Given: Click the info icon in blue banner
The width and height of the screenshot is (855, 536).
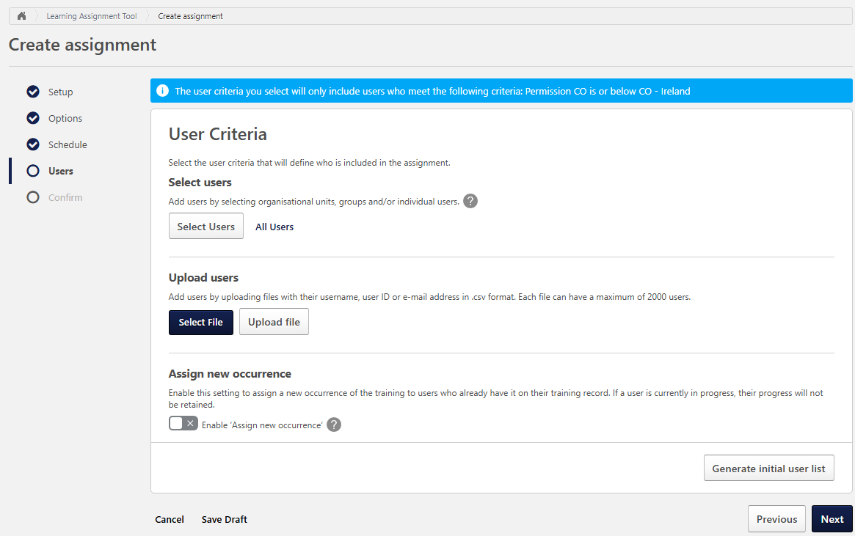Looking at the screenshot, I should tap(163, 92).
